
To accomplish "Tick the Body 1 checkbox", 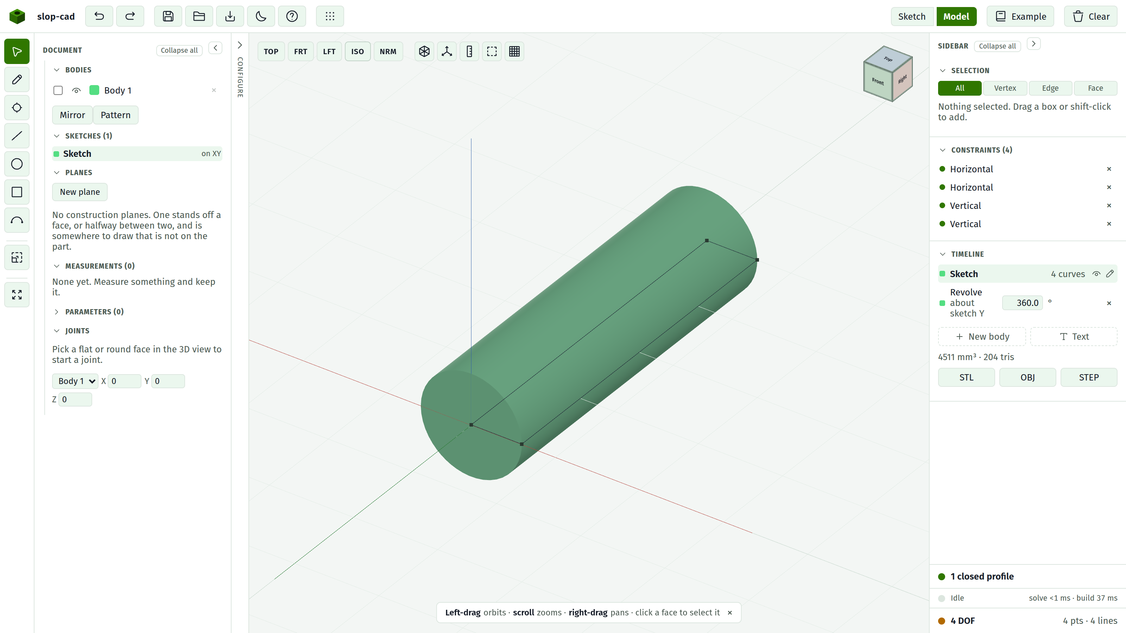I will coord(58,90).
